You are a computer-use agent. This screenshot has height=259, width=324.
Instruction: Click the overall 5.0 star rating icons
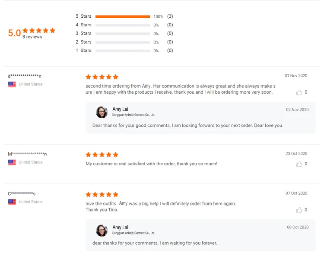tap(39, 31)
